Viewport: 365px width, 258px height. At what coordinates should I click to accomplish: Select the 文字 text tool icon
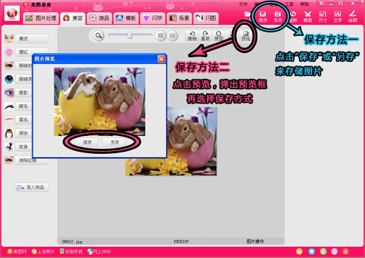click(x=337, y=17)
